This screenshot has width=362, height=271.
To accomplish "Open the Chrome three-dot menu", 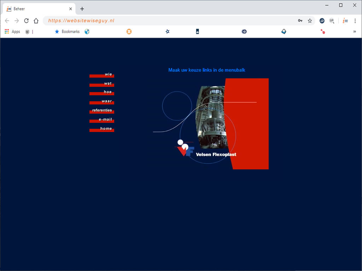I will (355, 21).
